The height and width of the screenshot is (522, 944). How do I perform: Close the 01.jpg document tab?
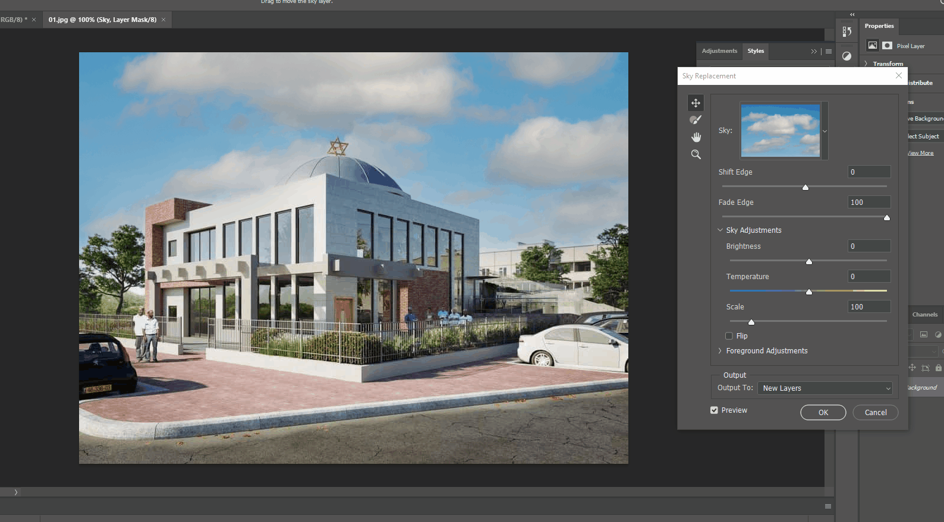(163, 20)
